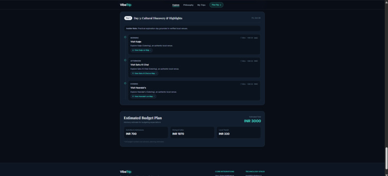Open the Explore nav tab
The width and height of the screenshot is (388, 176).
[176, 5]
